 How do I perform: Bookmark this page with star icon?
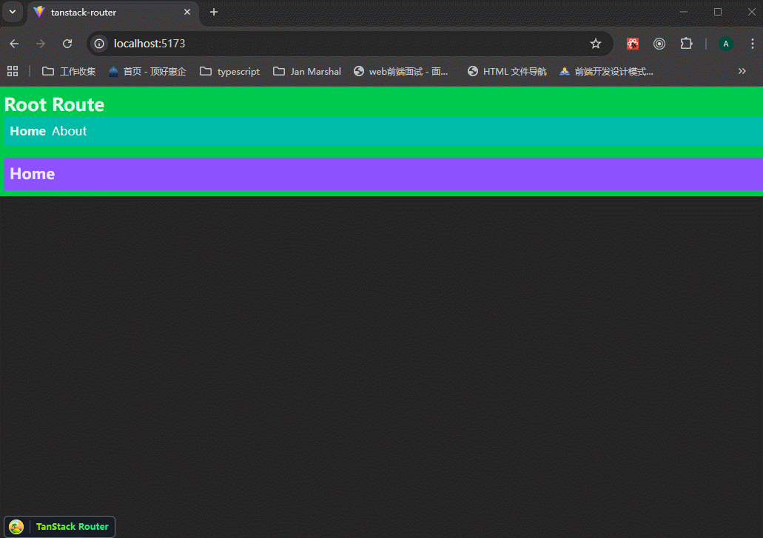[595, 44]
